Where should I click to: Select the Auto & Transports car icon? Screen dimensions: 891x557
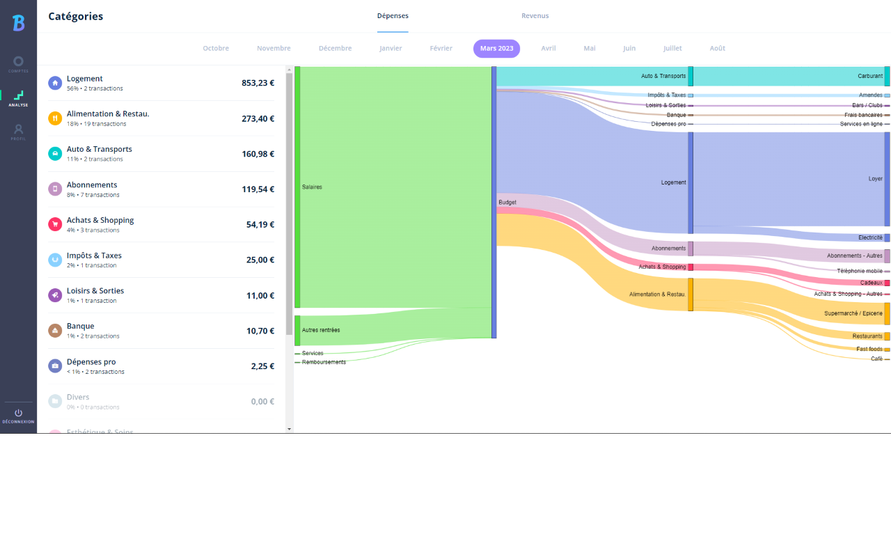pos(55,154)
